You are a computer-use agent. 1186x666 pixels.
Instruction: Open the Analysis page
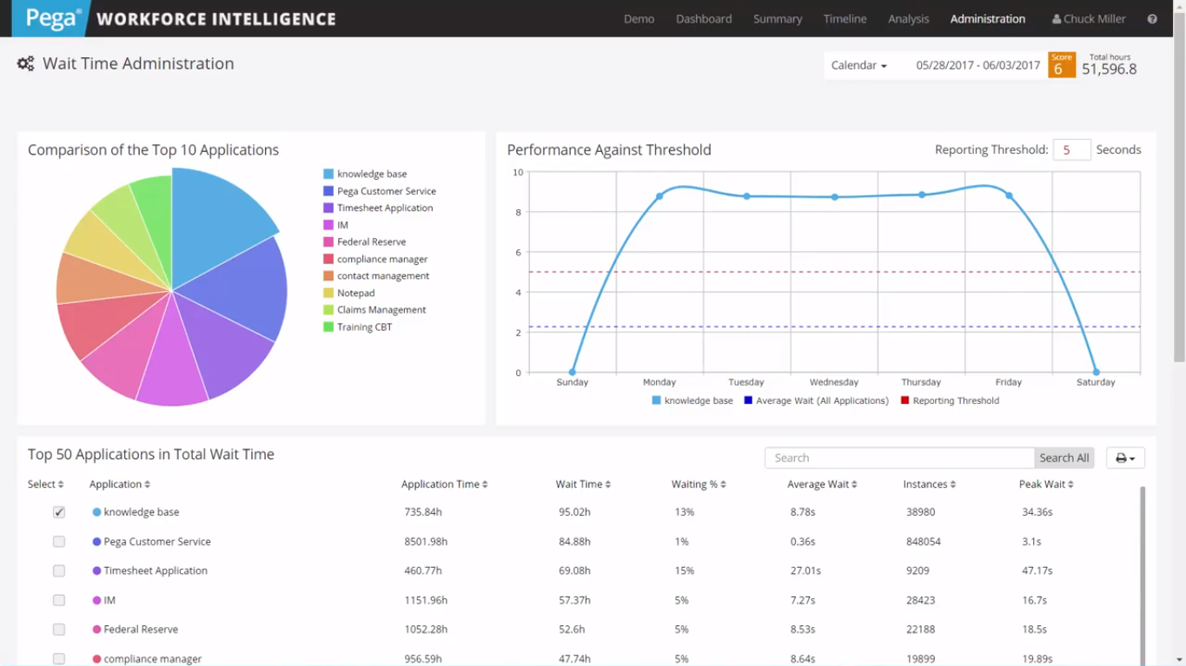point(909,19)
